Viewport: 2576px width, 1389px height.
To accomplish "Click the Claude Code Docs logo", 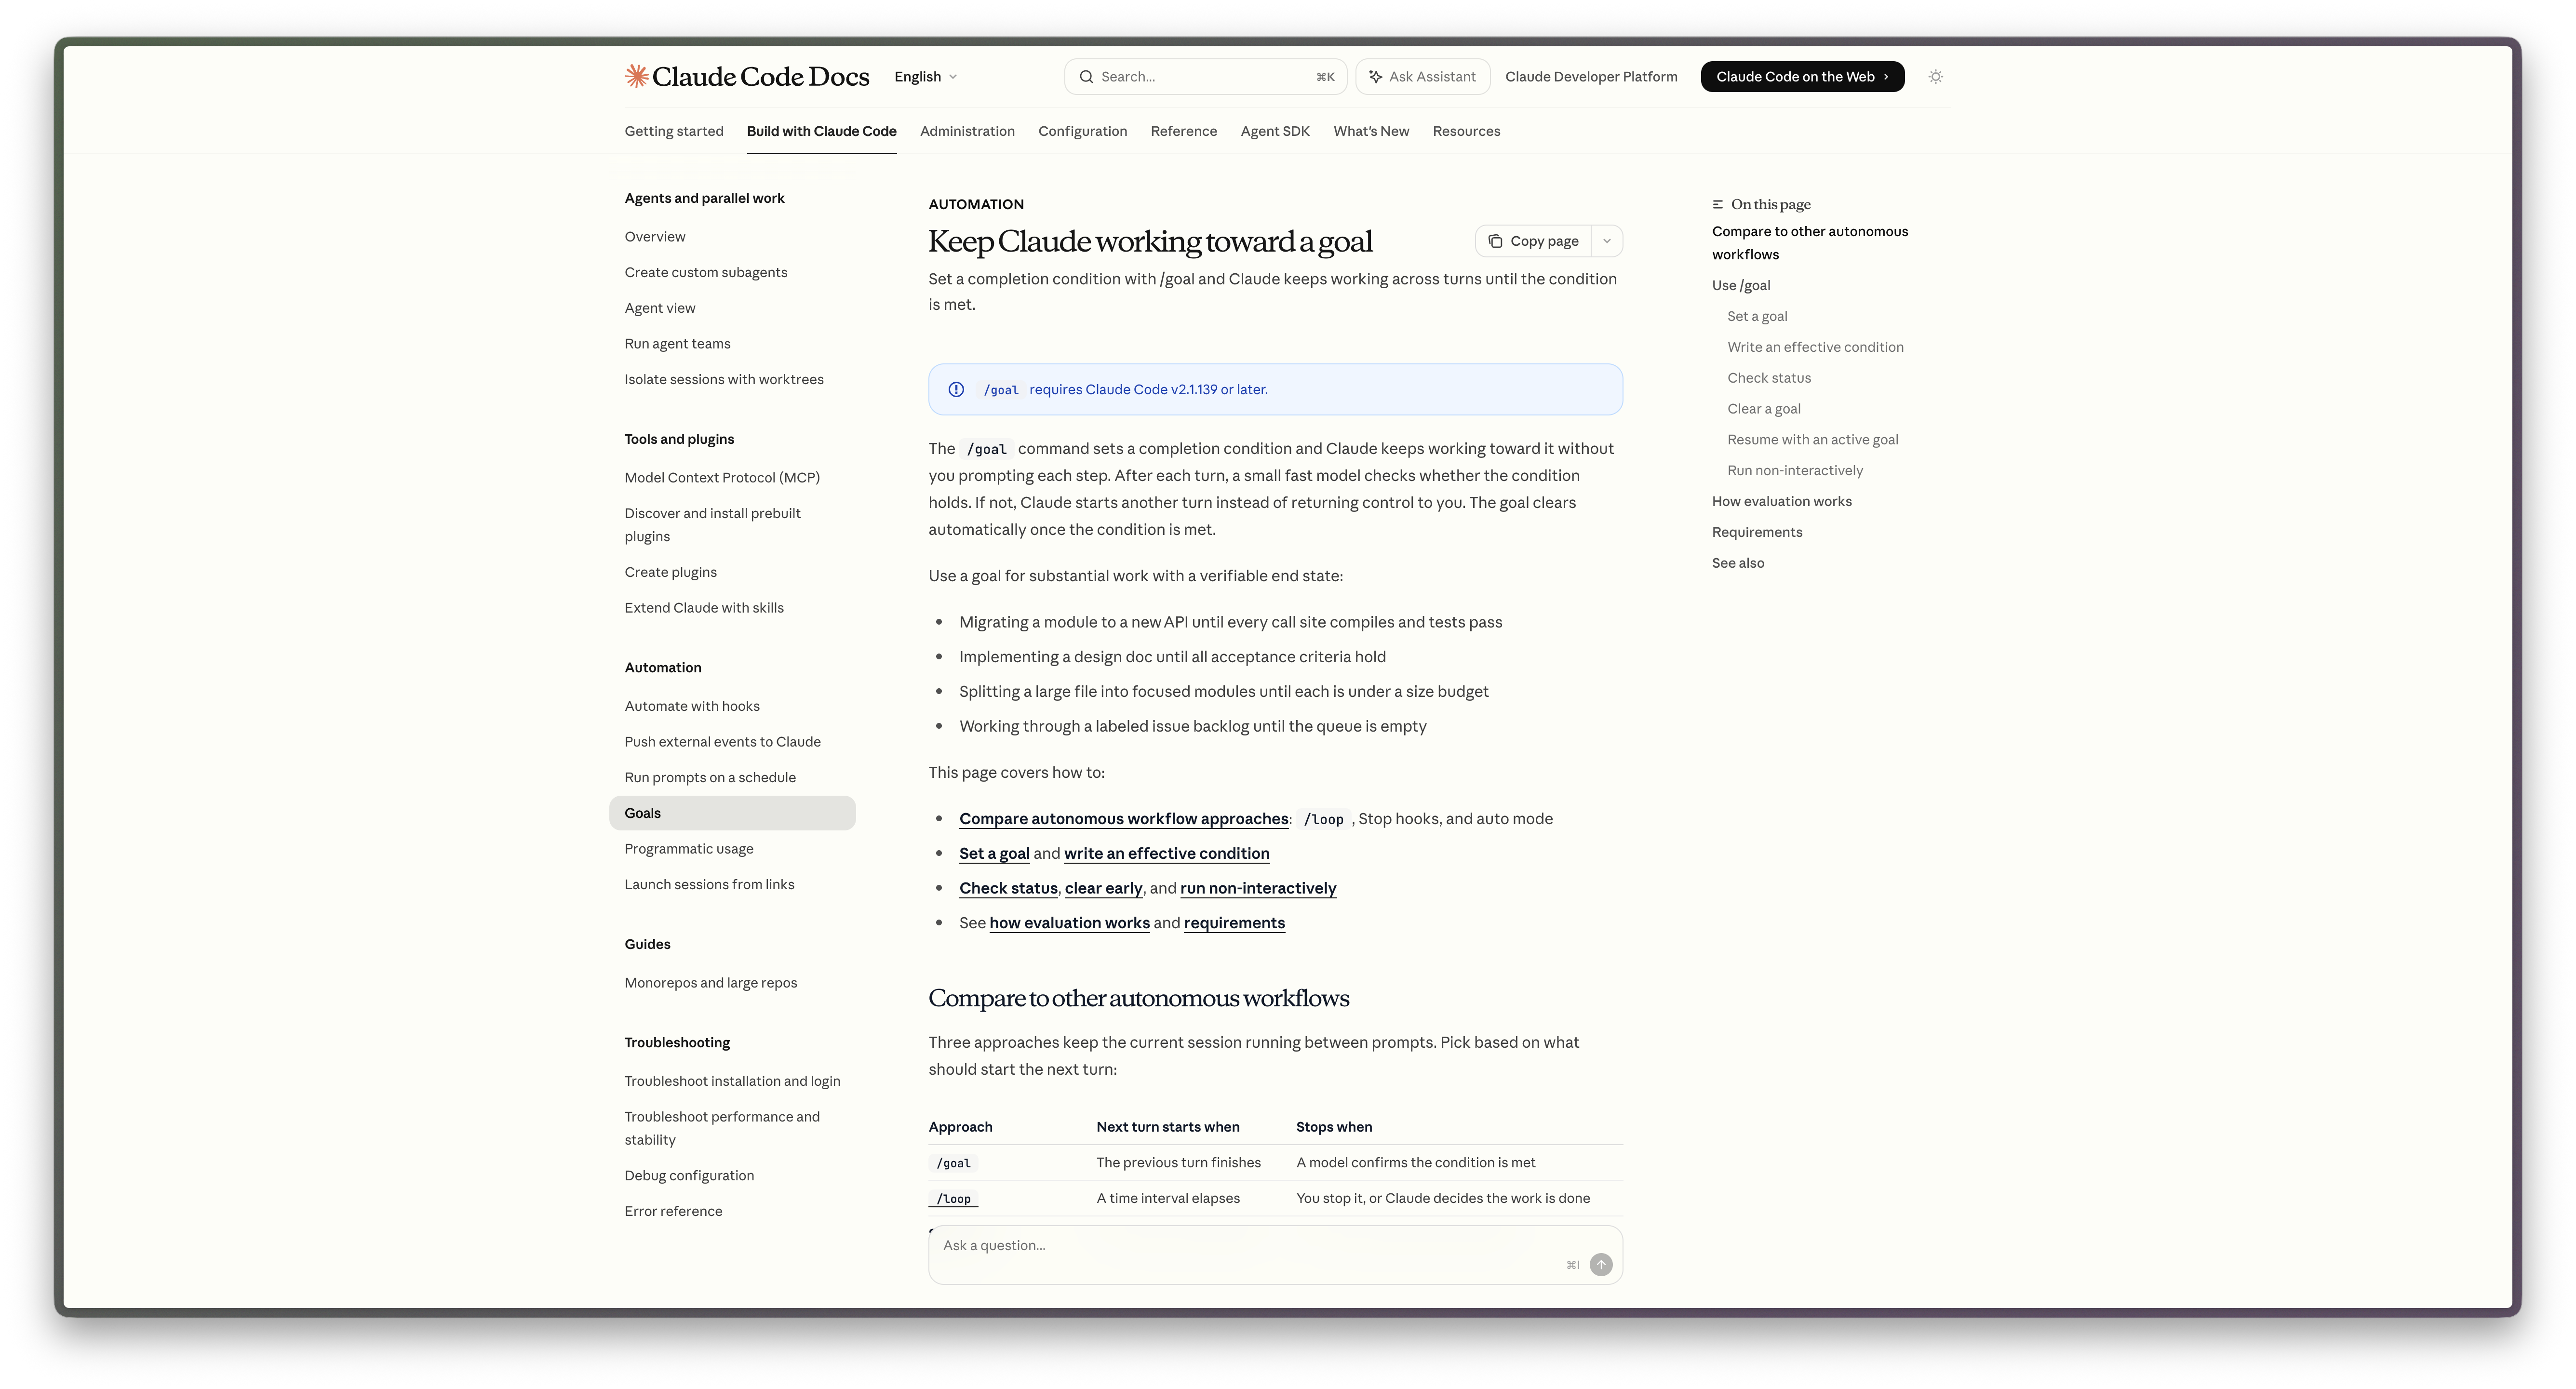I will (x=747, y=77).
